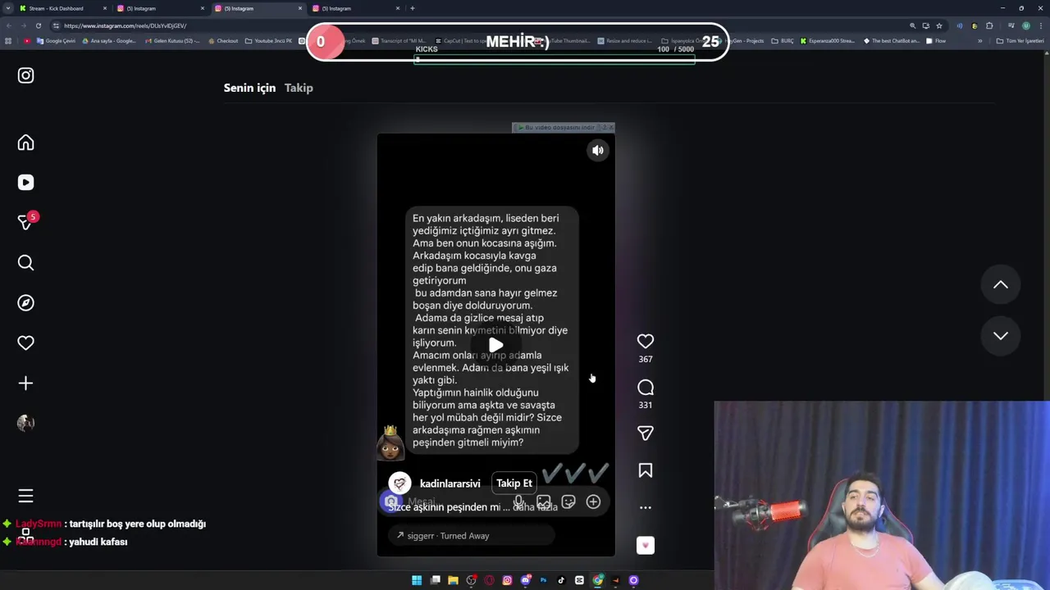The image size is (1050, 590).
Task: Open the Gelen Kutusu bookmark
Action: (171, 41)
